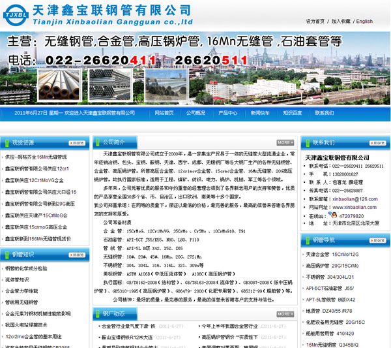
Task: Open article 12cr2mo合金管的基本用途
Action: tap(33, 336)
